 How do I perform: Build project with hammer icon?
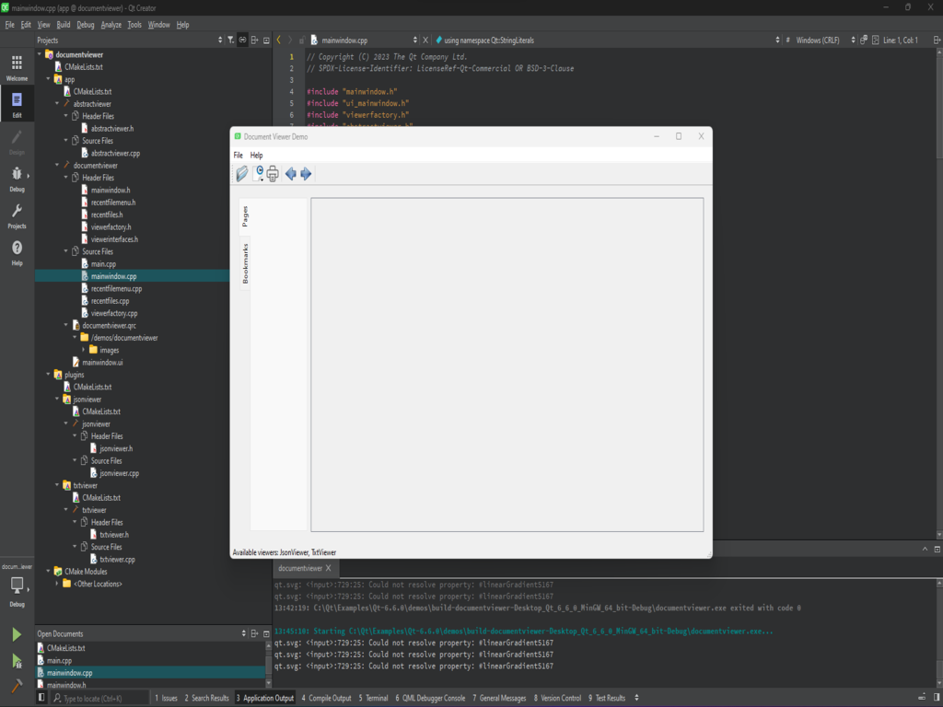(x=17, y=685)
